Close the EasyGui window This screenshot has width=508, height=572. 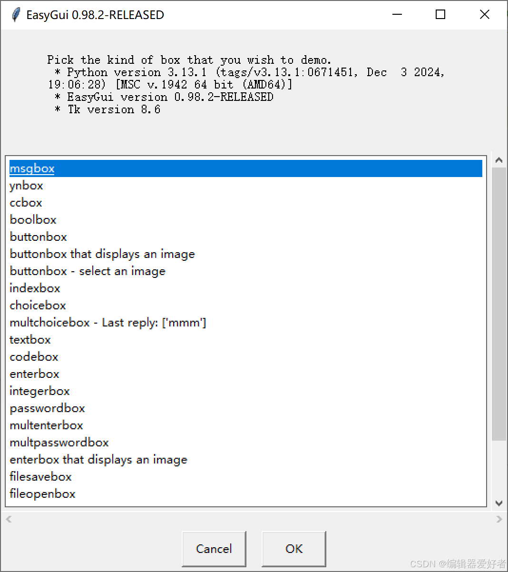click(485, 15)
